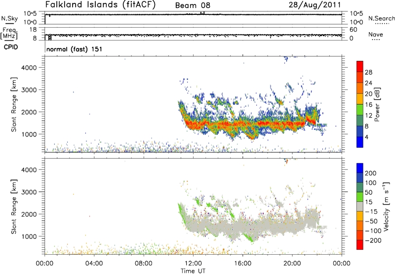395x274 pixels.
Task: Click the '16:00' time axis label
Action: pyautogui.click(x=242, y=264)
